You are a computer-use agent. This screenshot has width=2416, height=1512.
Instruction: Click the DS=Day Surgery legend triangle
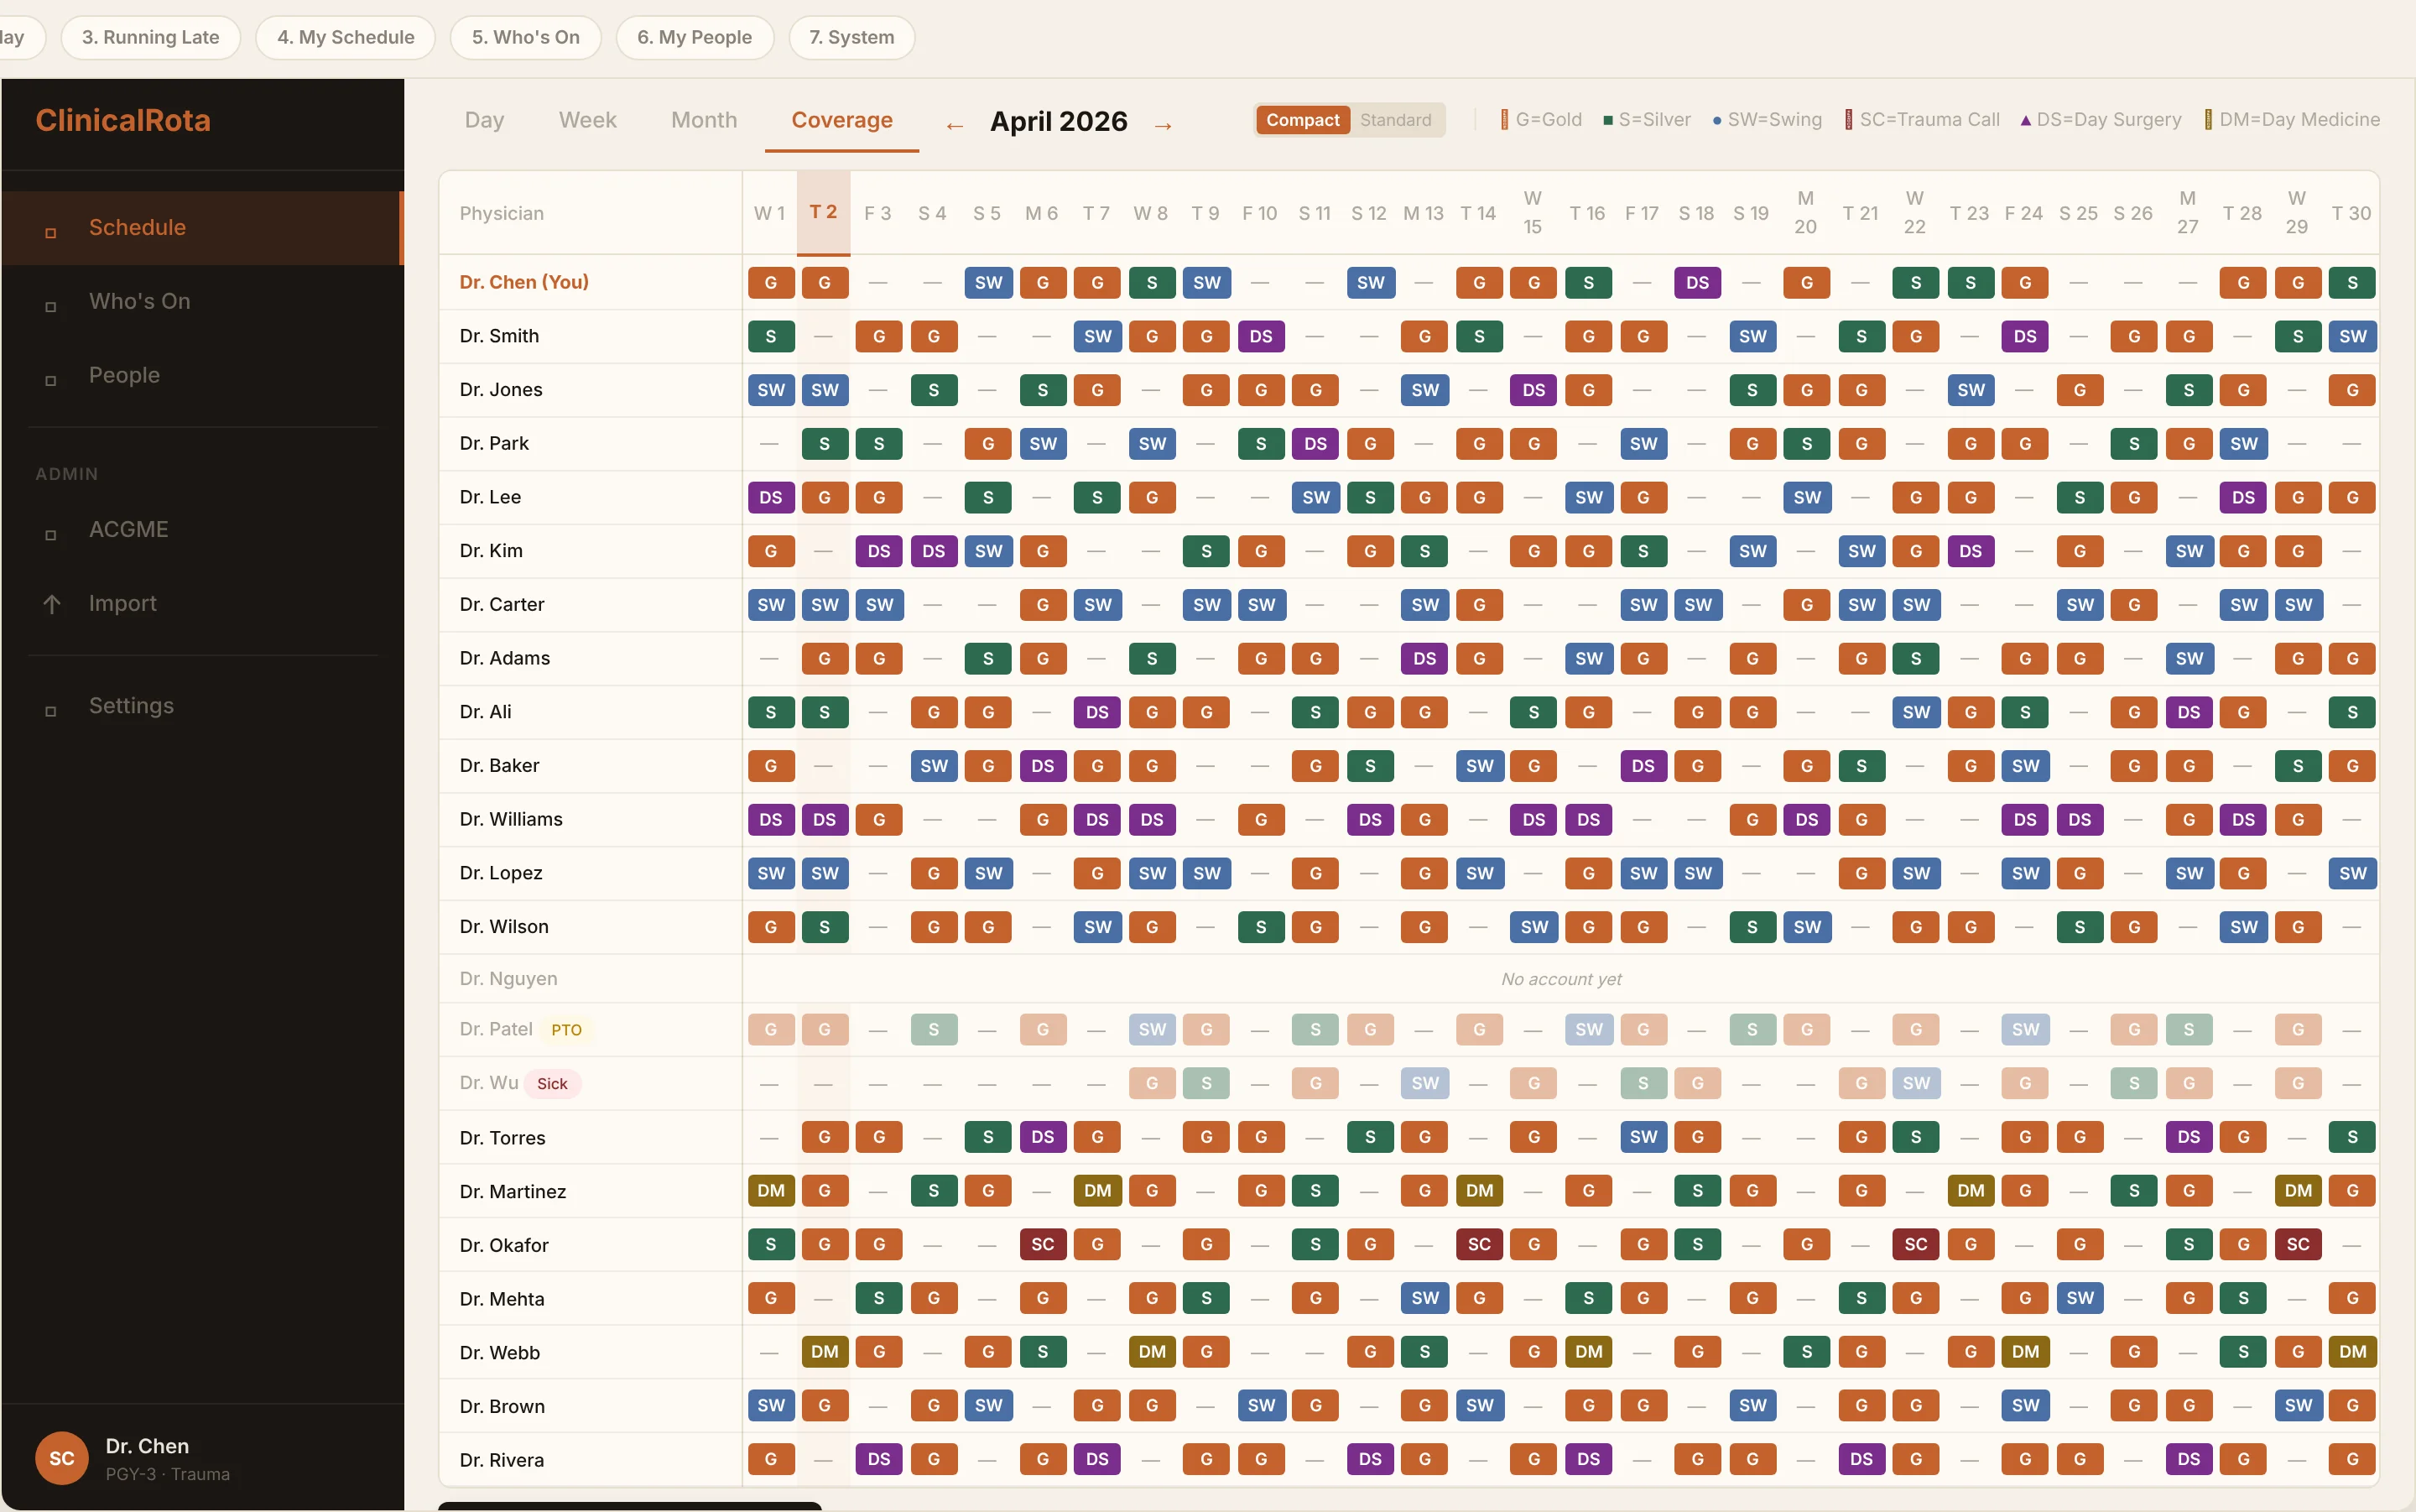coord(2025,120)
